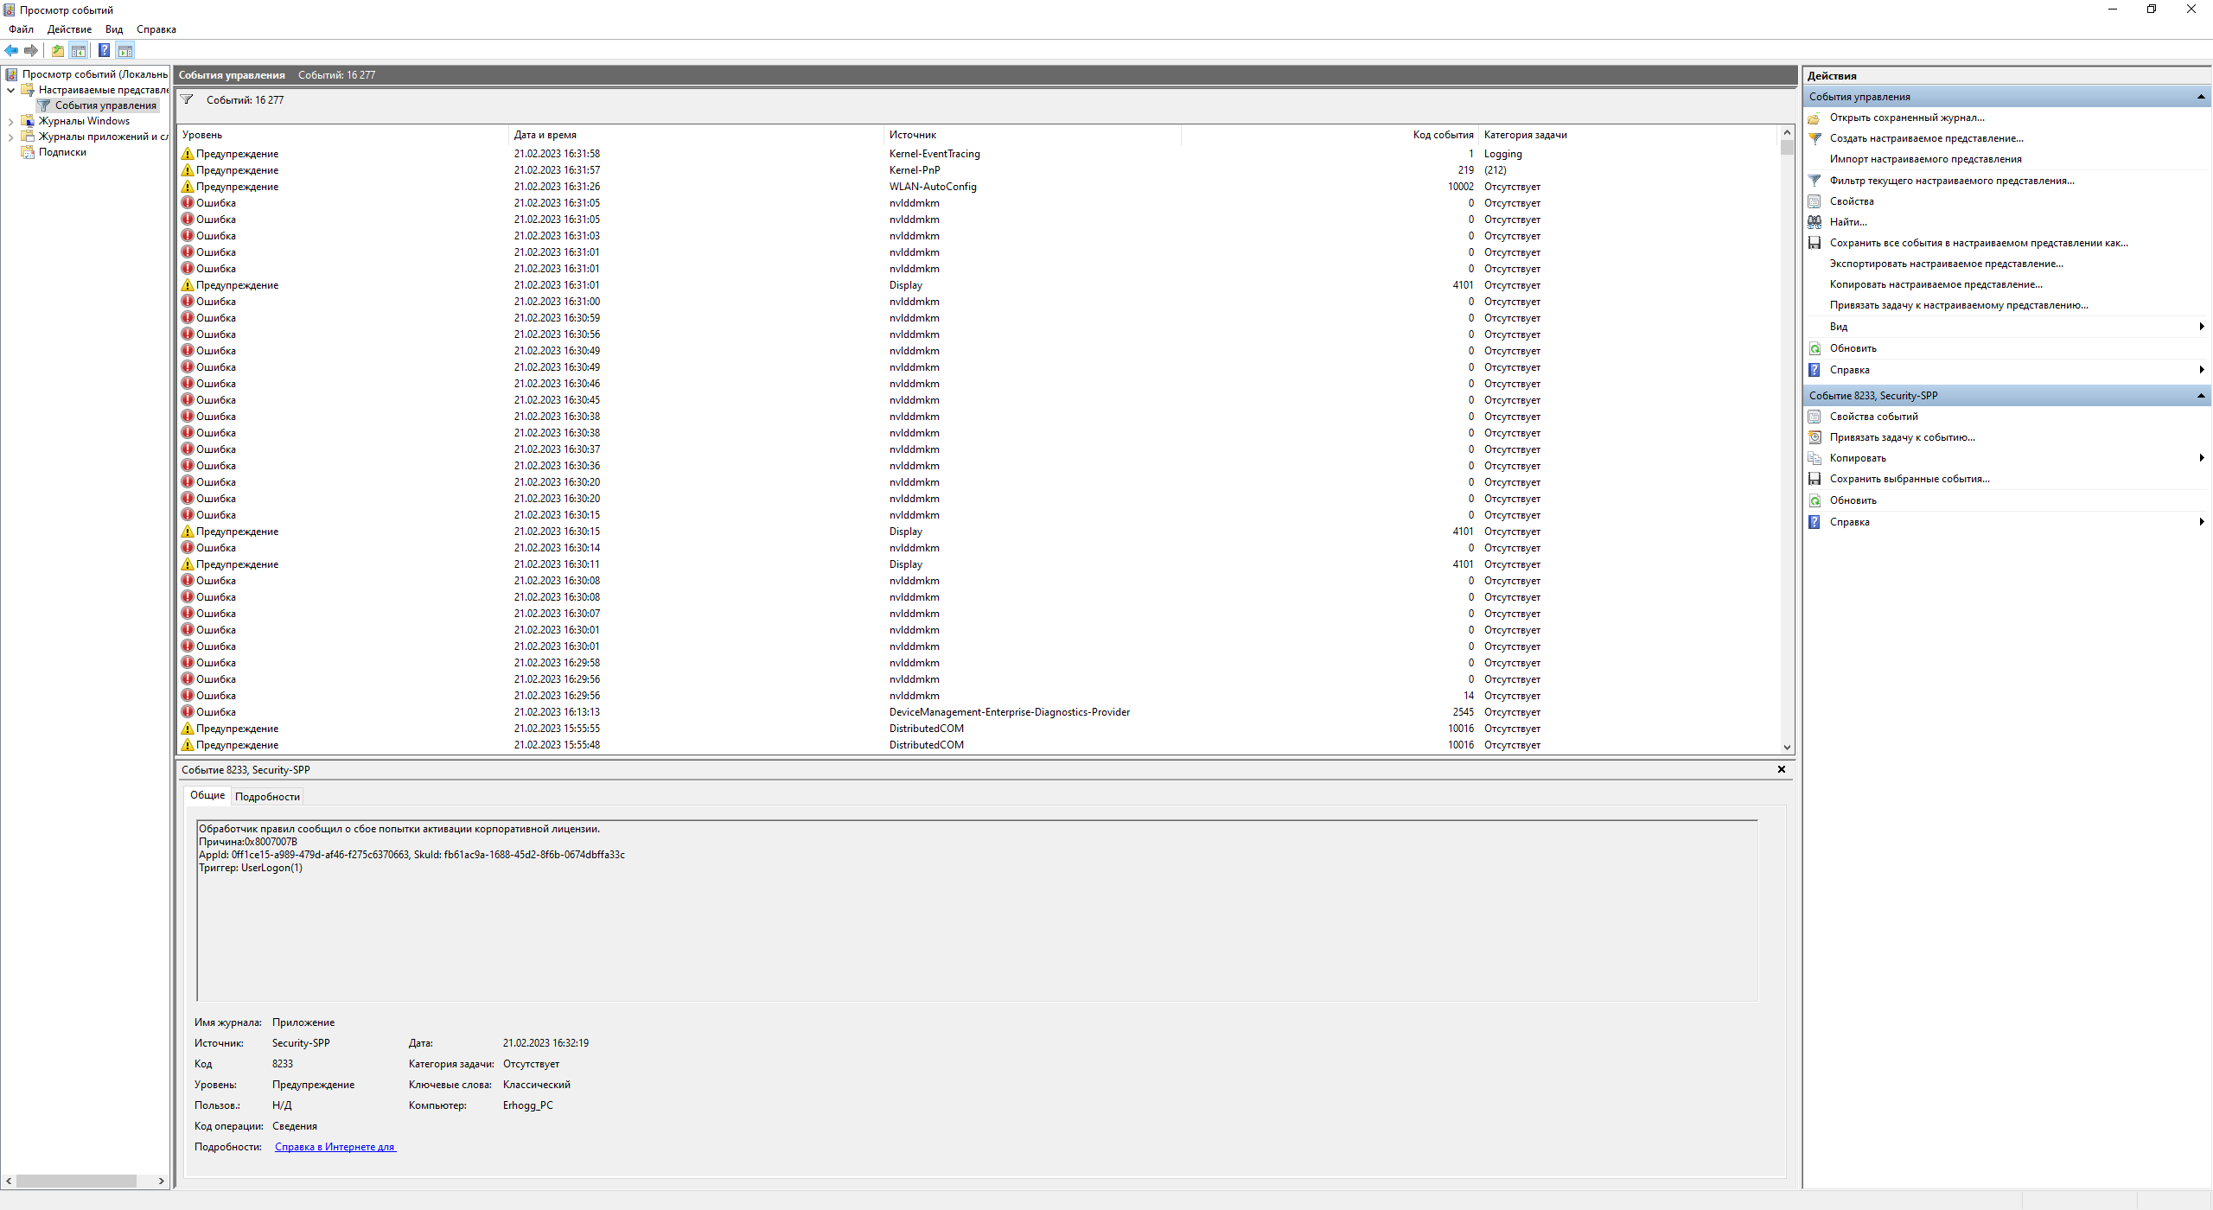The image size is (2213, 1210).
Task: Click the icon for Привязать задачу к событию
Action: [x=1814, y=437]
